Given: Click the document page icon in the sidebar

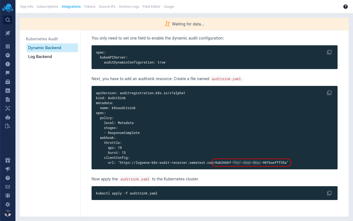Looking at the screenshot, I should click(8, 99).
